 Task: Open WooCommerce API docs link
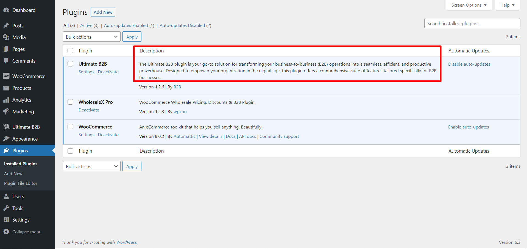pos(247,136)
